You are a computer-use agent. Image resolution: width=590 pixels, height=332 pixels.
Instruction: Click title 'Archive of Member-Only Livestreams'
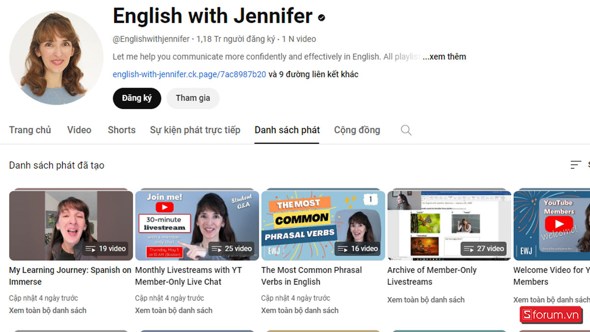pyautogui.click(x=432, y=276)
